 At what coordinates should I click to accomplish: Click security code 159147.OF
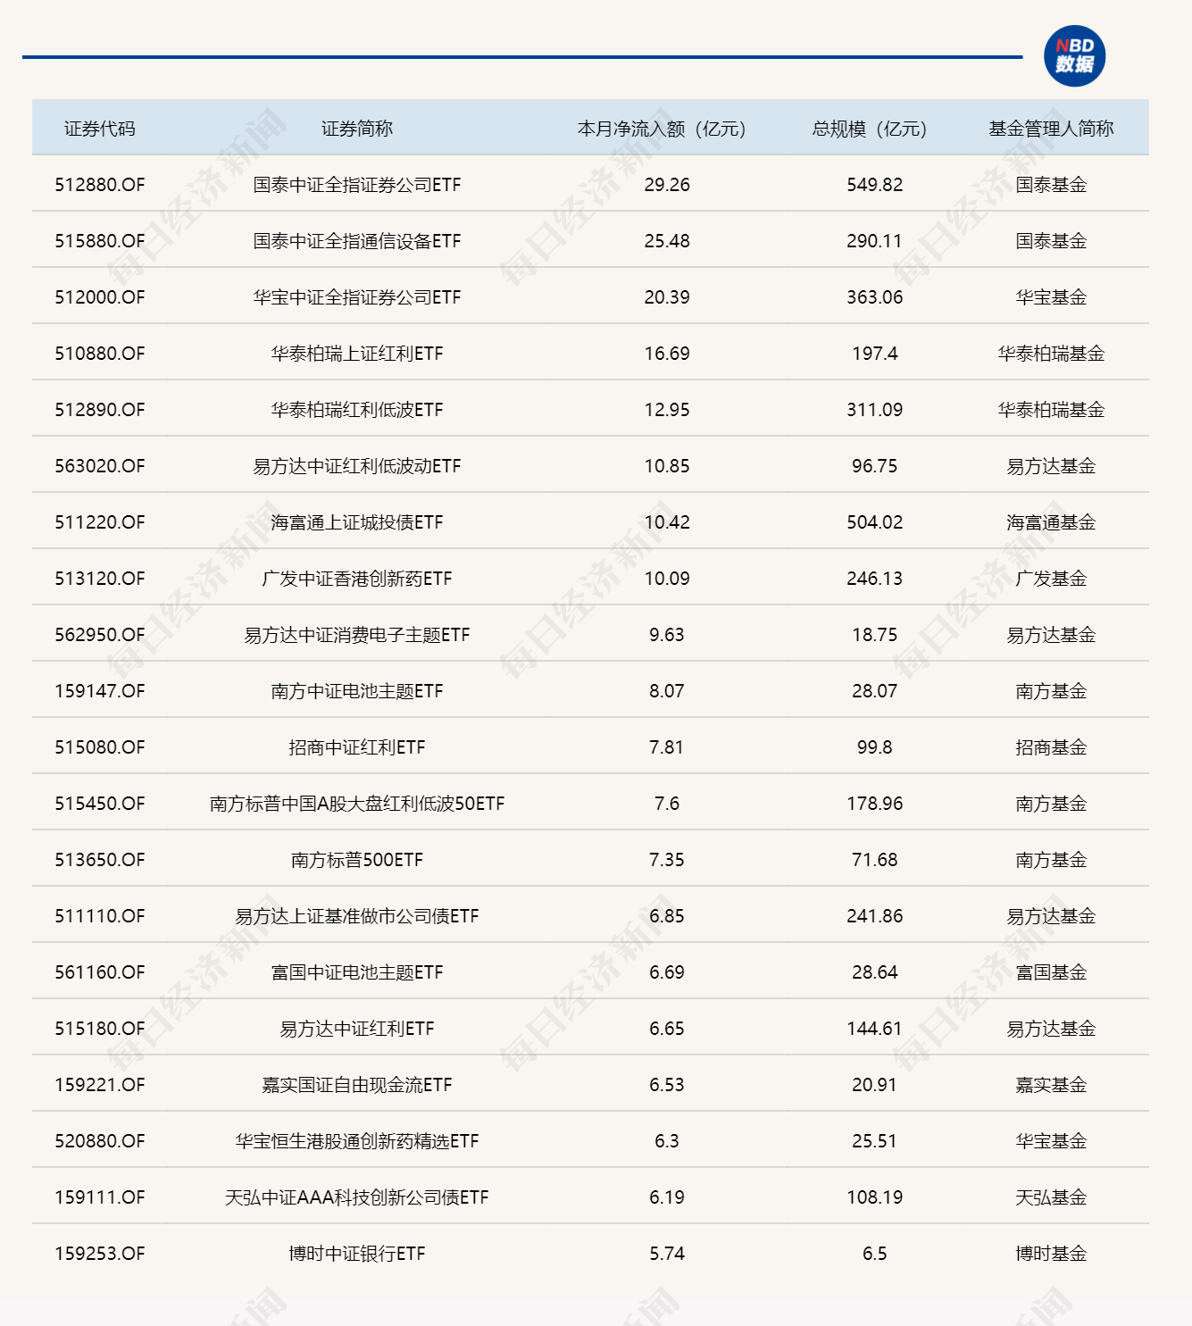[x=99, y=691]
